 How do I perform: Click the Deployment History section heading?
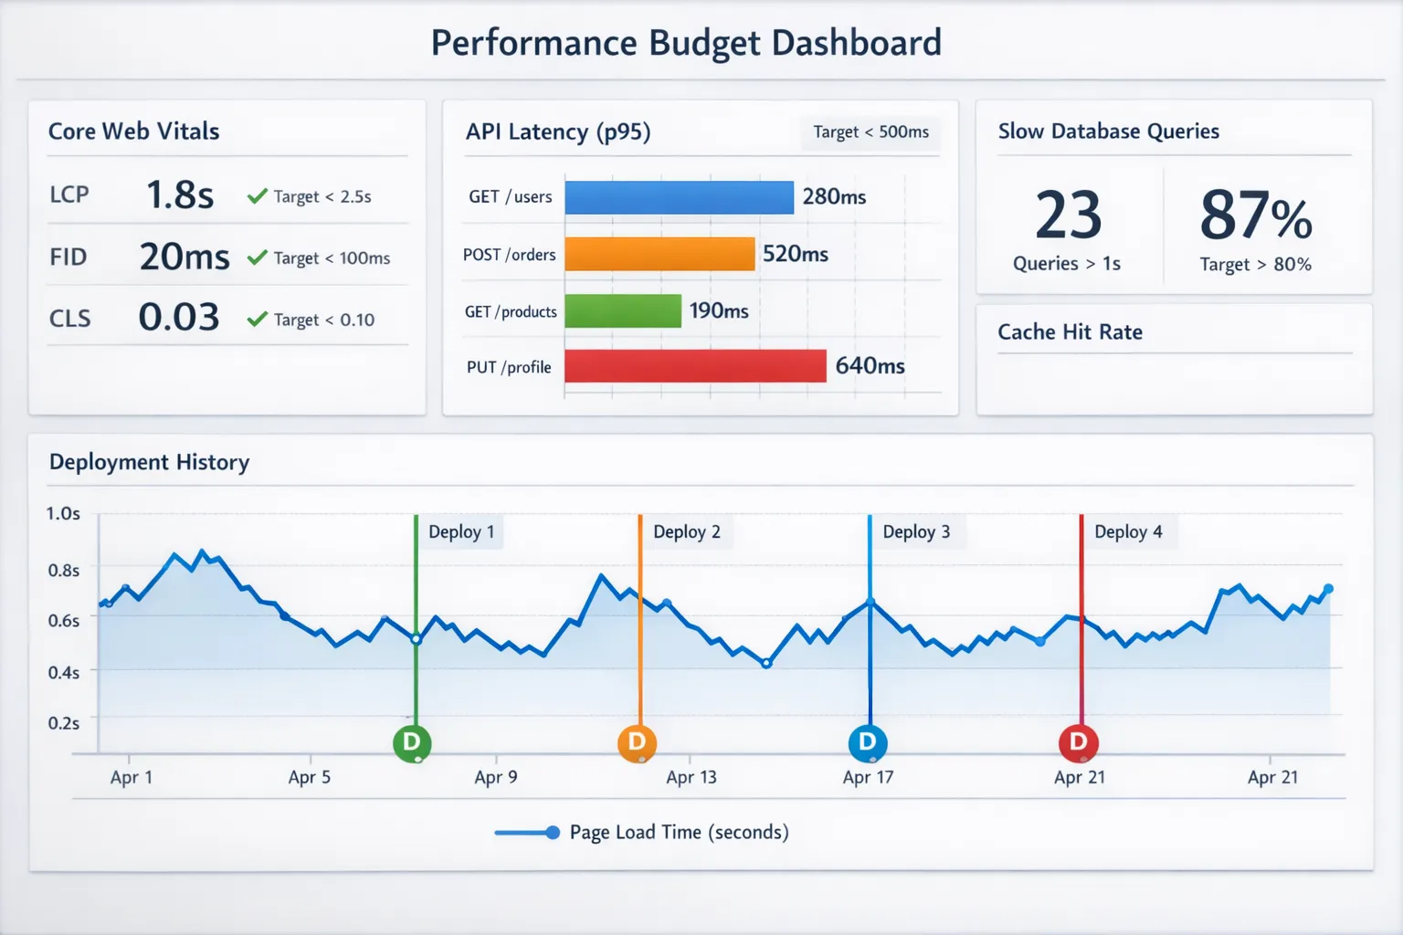coord(149,462)
